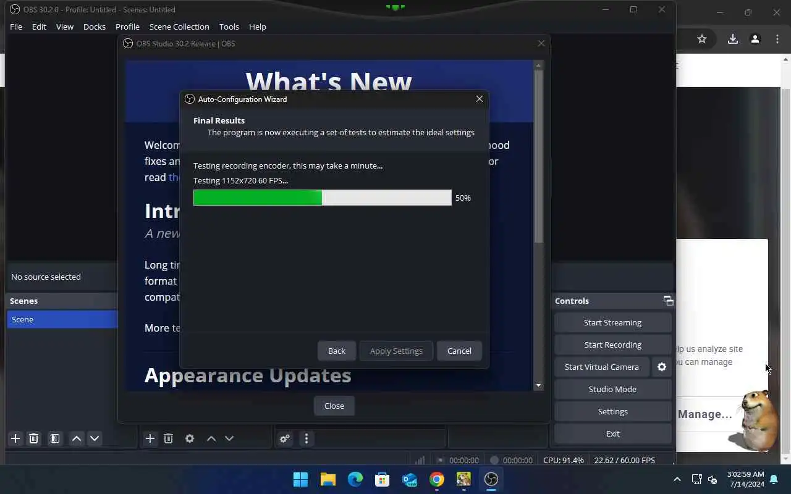Open the File menu

16,27
